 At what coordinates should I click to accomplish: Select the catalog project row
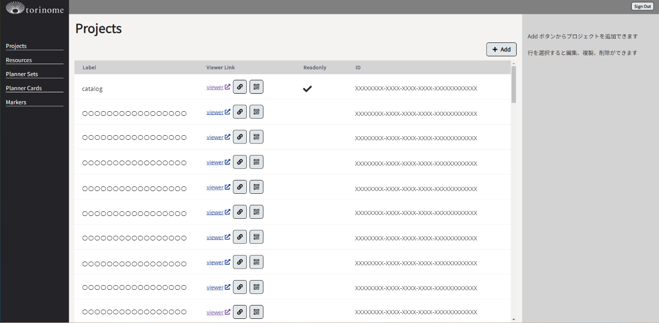(139, 89)
